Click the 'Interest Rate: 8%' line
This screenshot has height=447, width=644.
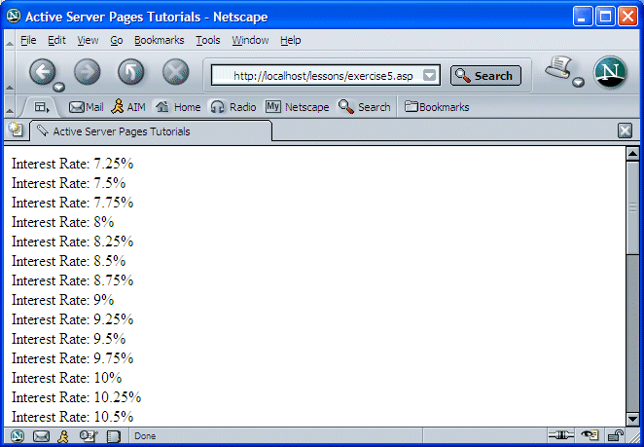(62, 222)
